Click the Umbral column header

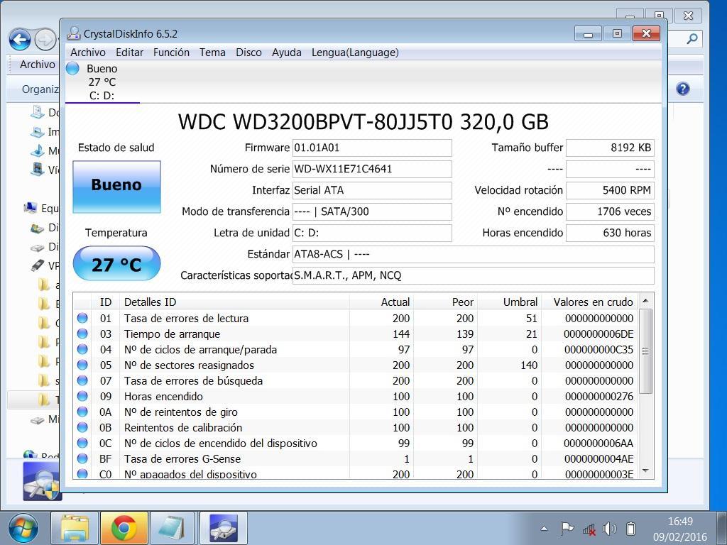coord(509,302)
